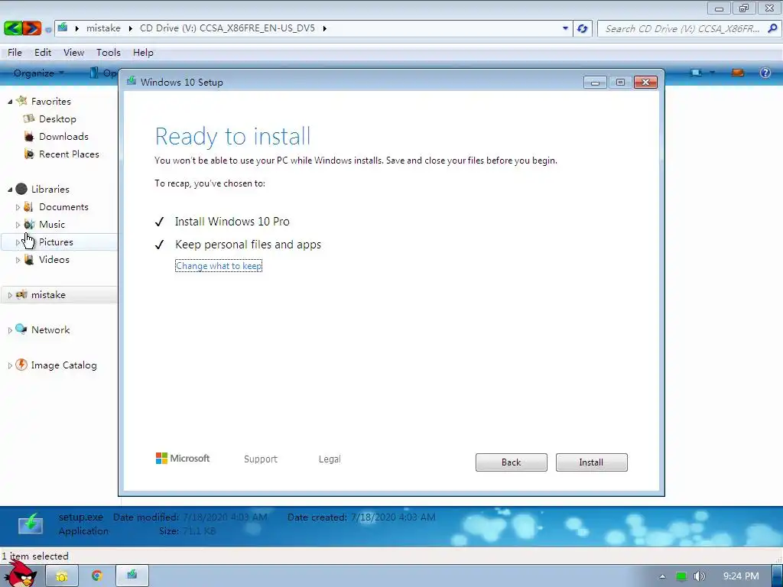The image size is (783, 587).
Task: Click the Network icon in sidebar
Action: 21,329
